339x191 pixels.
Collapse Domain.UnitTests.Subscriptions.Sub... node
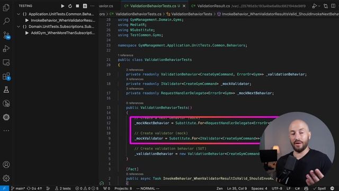pyautogui.click(x=19, y=27)
